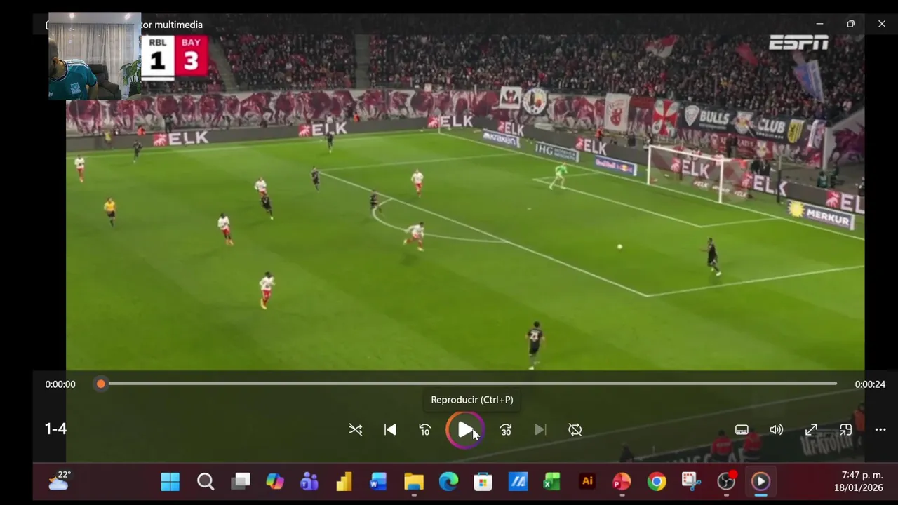Enter full screen mode
The height and width of the screenshot is (505, 898).
coord(811,430)
